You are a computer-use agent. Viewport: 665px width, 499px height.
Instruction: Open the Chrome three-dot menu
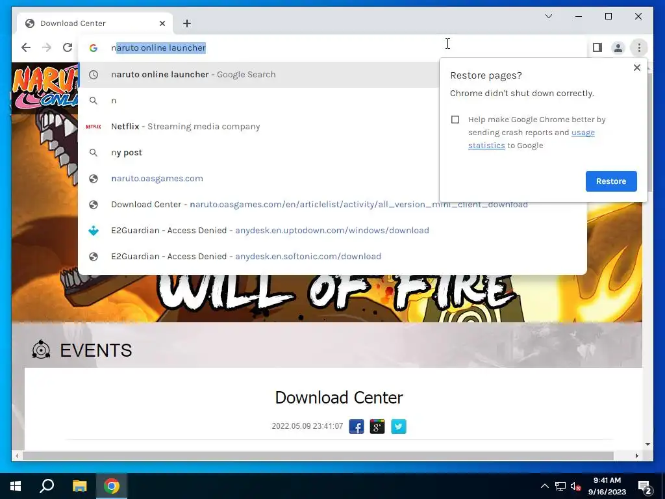[x=639, y=47]
